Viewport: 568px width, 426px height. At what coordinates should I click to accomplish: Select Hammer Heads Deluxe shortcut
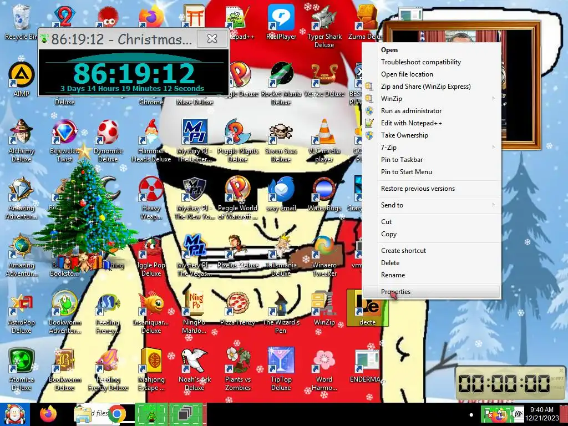(151, 140)
